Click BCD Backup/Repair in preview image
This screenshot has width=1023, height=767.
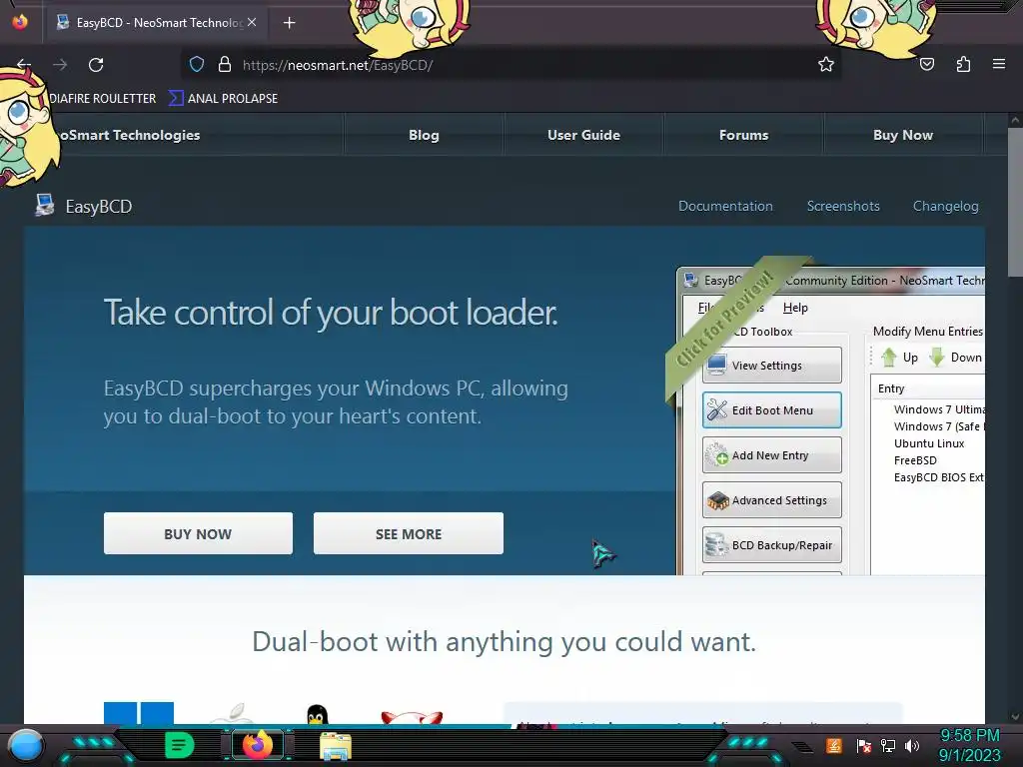click(x=772, y=545)
